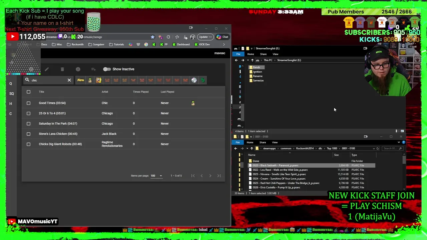Check the Chicks Dig Giant Robots row checkbox
Screen dimensions: 427x240
click(x=28, y=144)
